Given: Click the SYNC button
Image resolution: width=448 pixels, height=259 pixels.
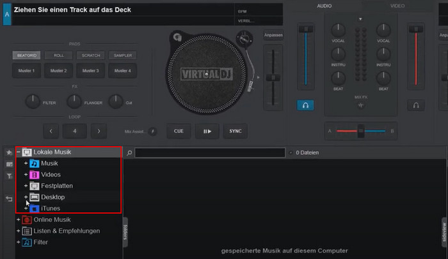Looking at the screenshot, I should click(x=236, y=131).
